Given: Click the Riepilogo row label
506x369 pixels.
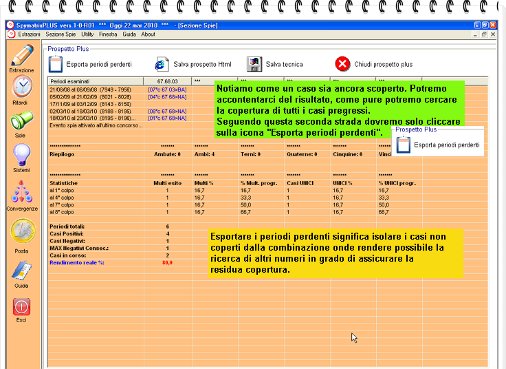Looking at the screenshot, I should tap(62, 154).
